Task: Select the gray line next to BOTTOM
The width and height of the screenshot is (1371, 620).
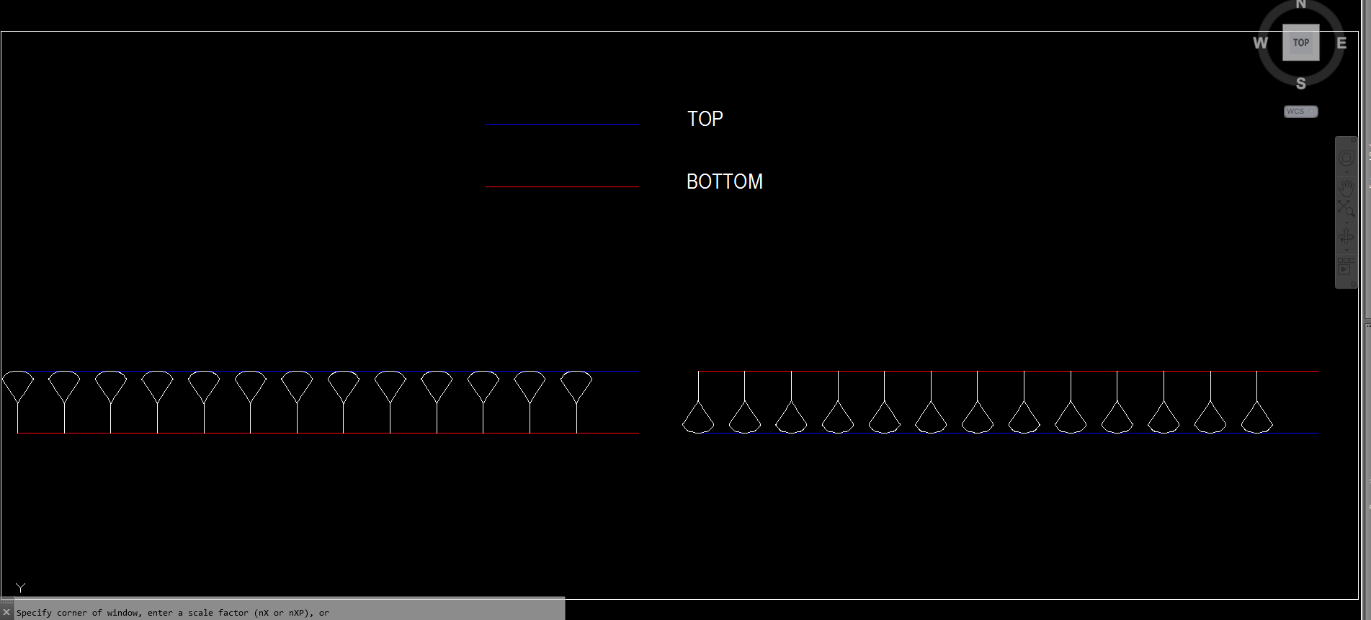Action: point(562,187)
